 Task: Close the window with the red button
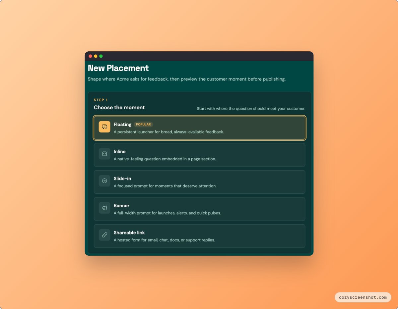pos(90,56)
